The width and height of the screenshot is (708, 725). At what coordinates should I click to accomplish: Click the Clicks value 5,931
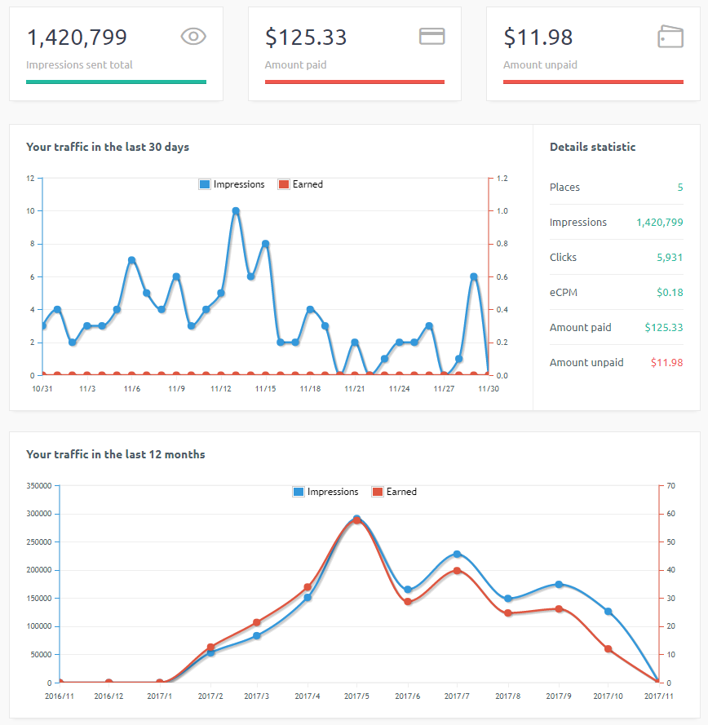click(670, 258)
